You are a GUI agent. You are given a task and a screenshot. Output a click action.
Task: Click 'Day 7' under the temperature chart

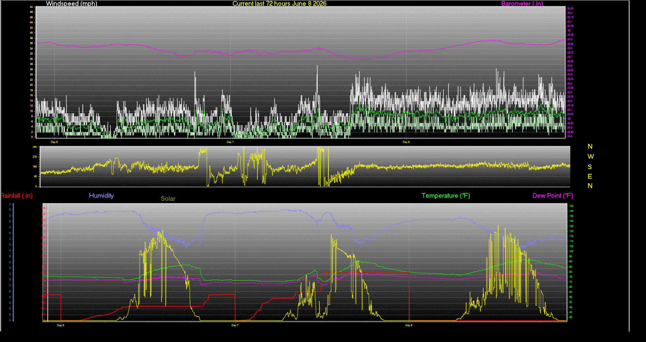coord(235,325)
